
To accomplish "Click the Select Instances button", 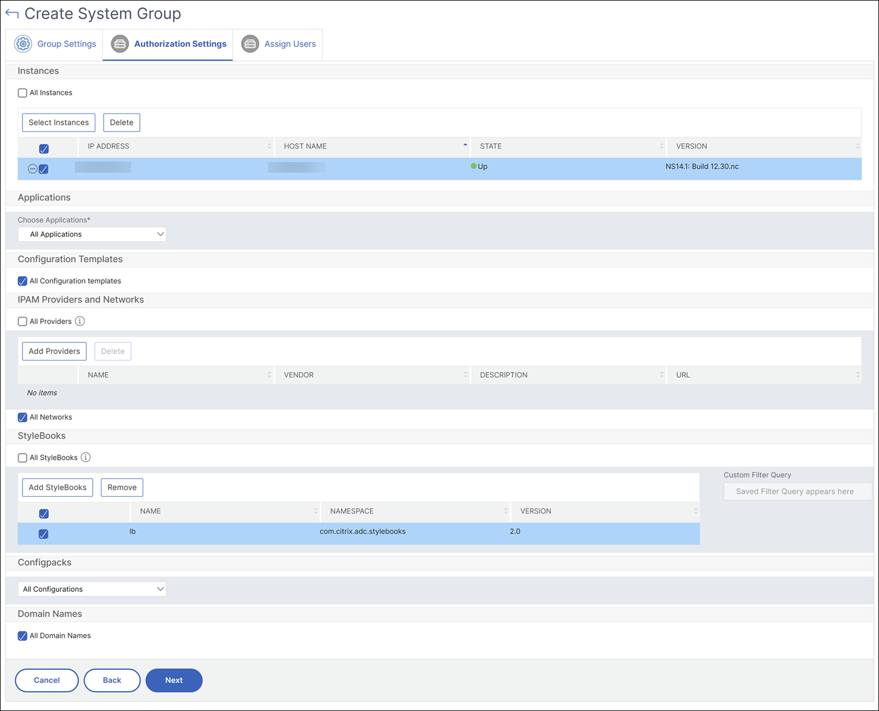I will [x=59, y=122].
